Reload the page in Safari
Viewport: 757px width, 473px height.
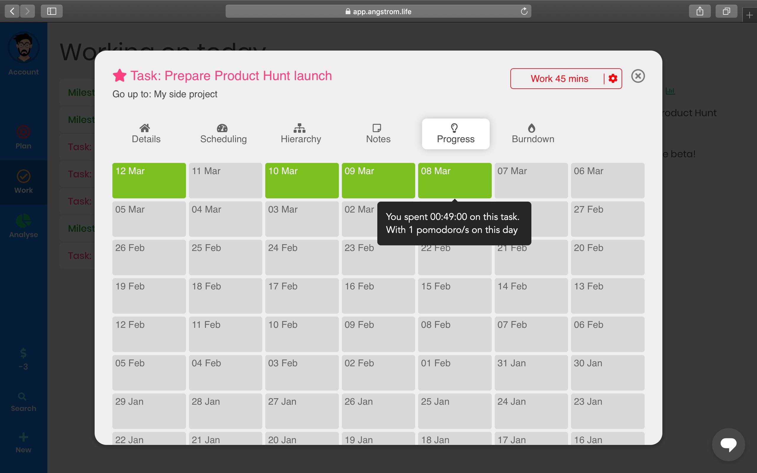coord(524,12)
